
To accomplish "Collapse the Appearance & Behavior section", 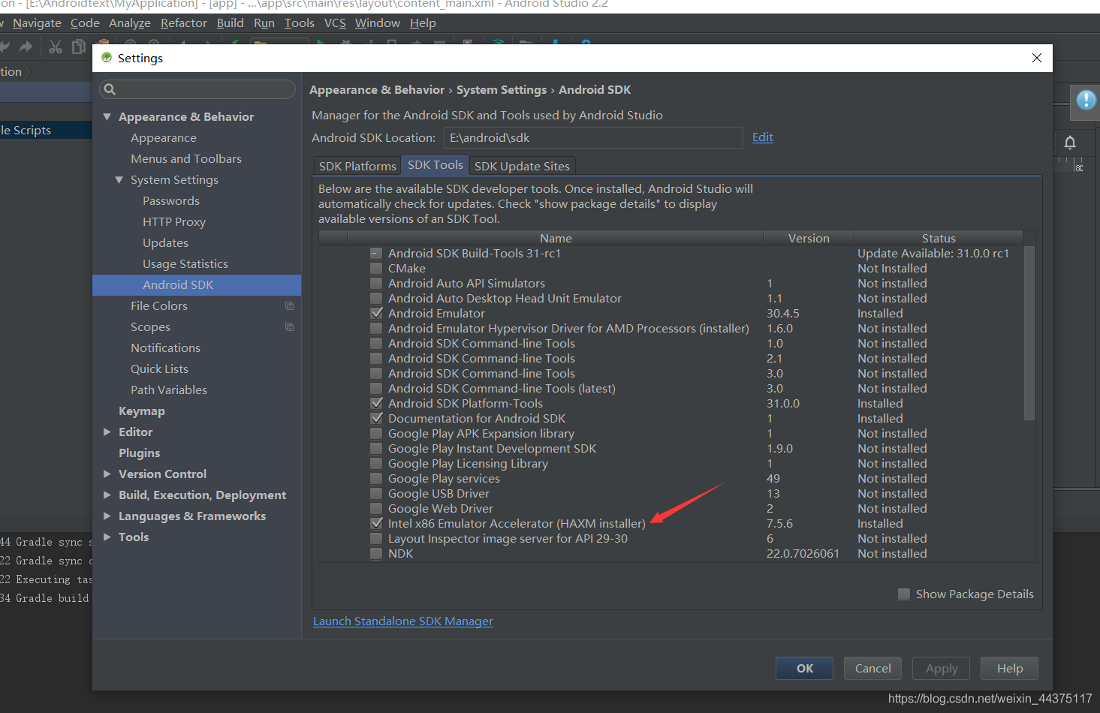I will pyautogui.click(x=107, y=117).
